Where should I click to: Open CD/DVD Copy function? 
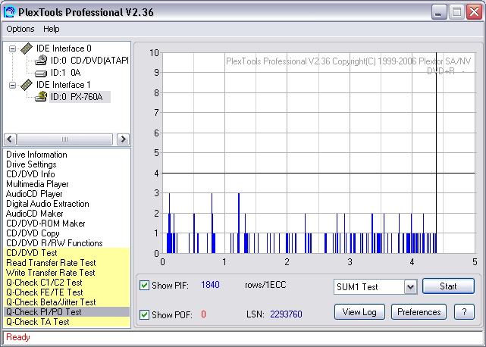point(33,233)
